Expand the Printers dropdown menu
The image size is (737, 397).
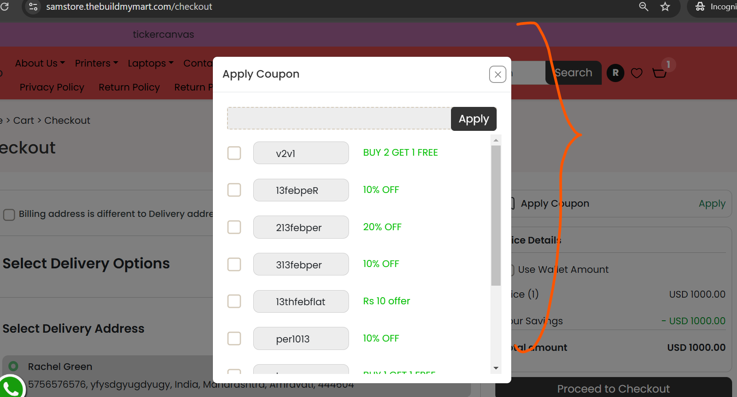pos(96,63)
